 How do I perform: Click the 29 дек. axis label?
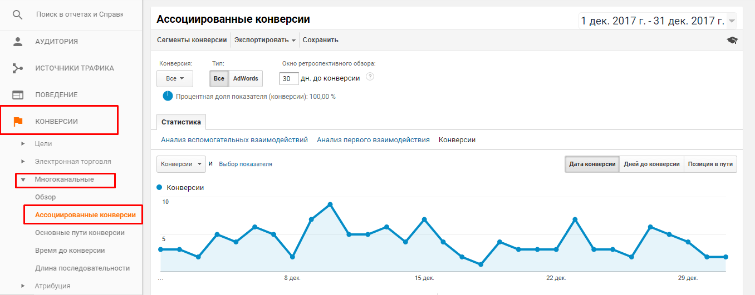pyautogui.click(x=689, y=278)
